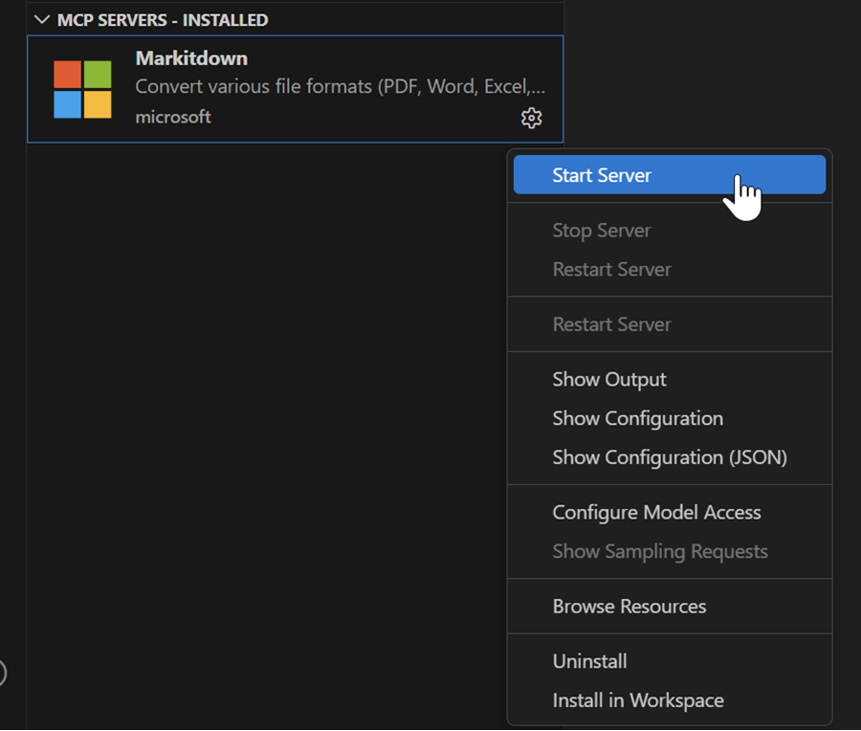
Task: Open Show Output from the menu
Action: click(609, 380)
